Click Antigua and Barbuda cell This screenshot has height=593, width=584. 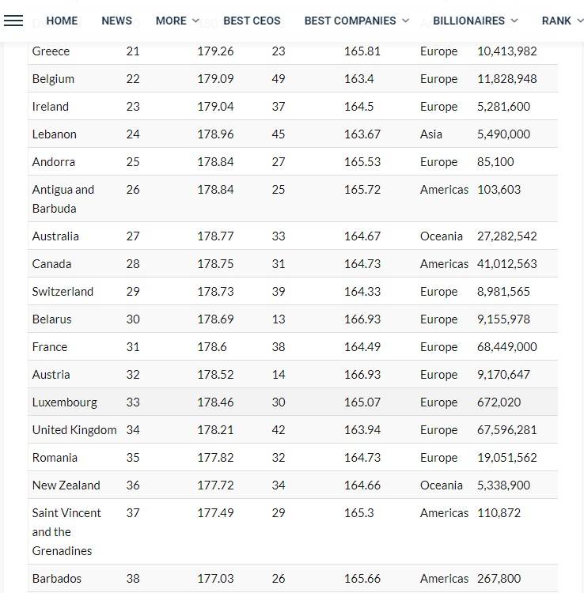(63, 199)
